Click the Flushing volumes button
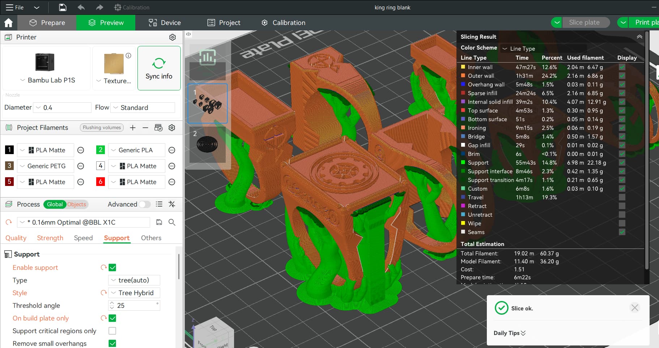The image size is (659, 348). (x=102, y=128)
